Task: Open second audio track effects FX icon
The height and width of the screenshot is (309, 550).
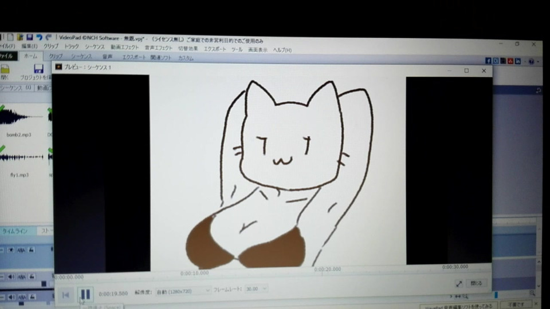Action: (x=22, y=297)
